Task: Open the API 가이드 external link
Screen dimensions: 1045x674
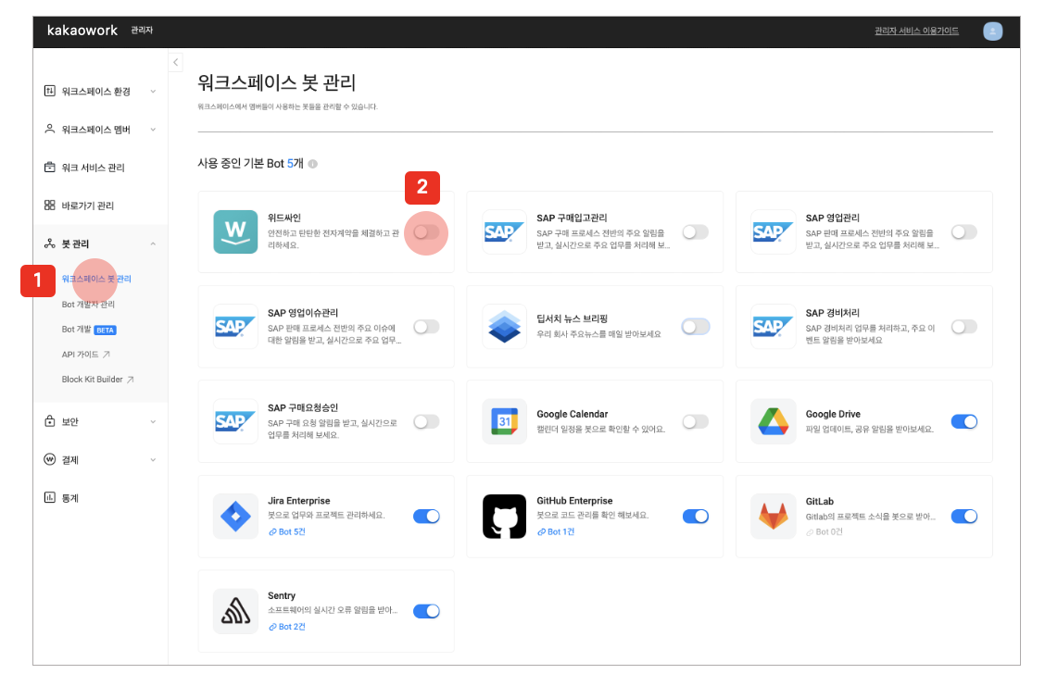Action: [x=86, y=355]
